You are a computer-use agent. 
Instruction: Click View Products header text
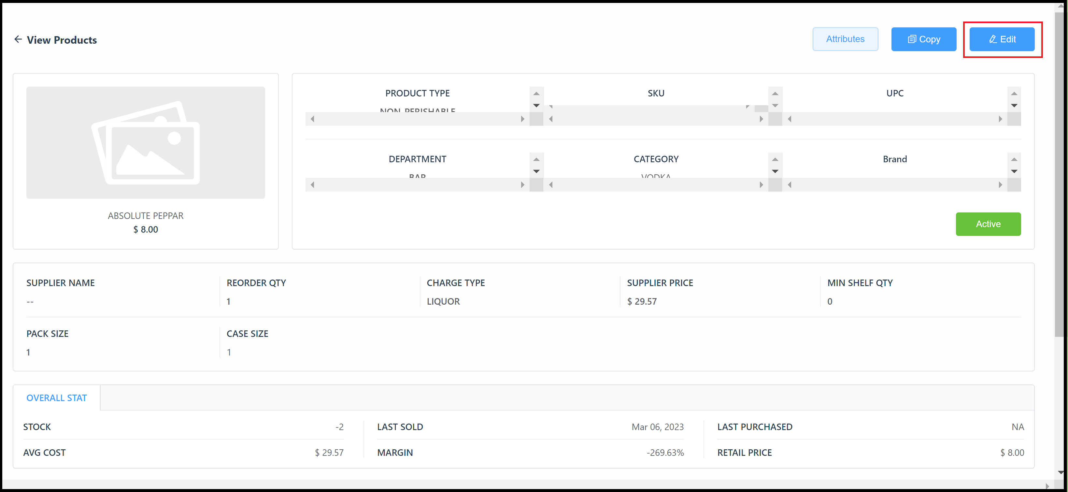pos(62,40)
